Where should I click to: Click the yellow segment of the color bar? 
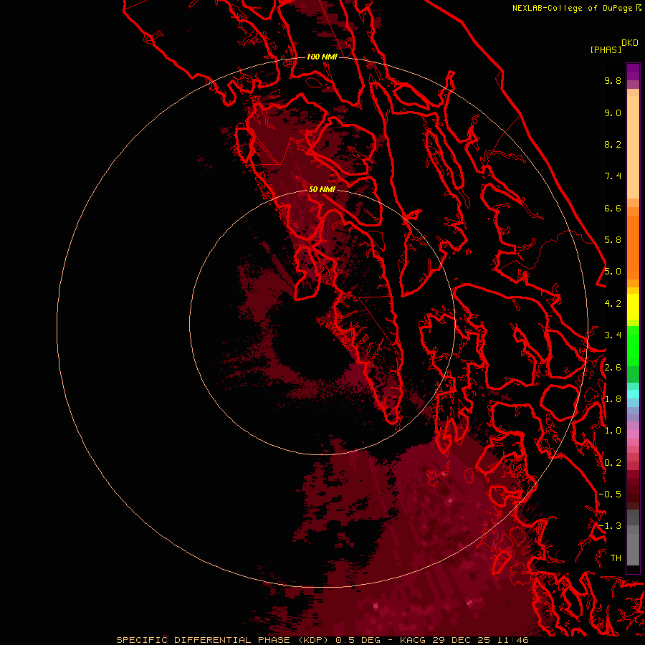[633, 307]
